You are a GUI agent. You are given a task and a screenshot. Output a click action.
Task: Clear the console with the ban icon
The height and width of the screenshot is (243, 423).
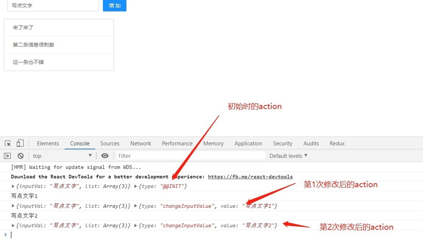coord(21,156)
